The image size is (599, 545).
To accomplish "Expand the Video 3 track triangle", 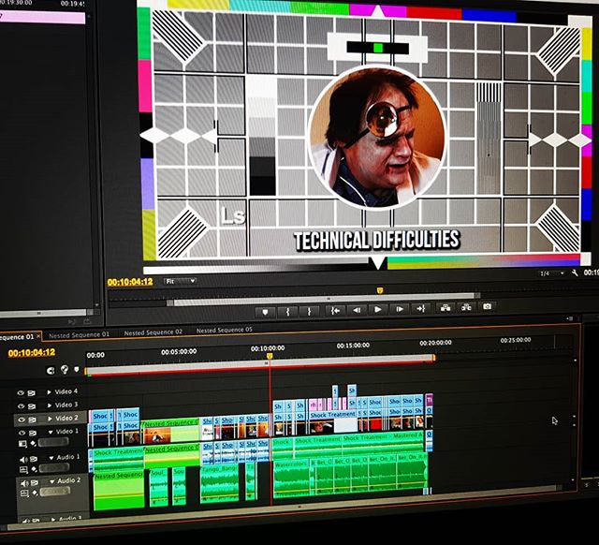I will [49, 405].
